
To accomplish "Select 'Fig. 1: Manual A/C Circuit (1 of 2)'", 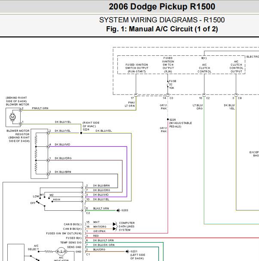I will click(x=162, y=29).
